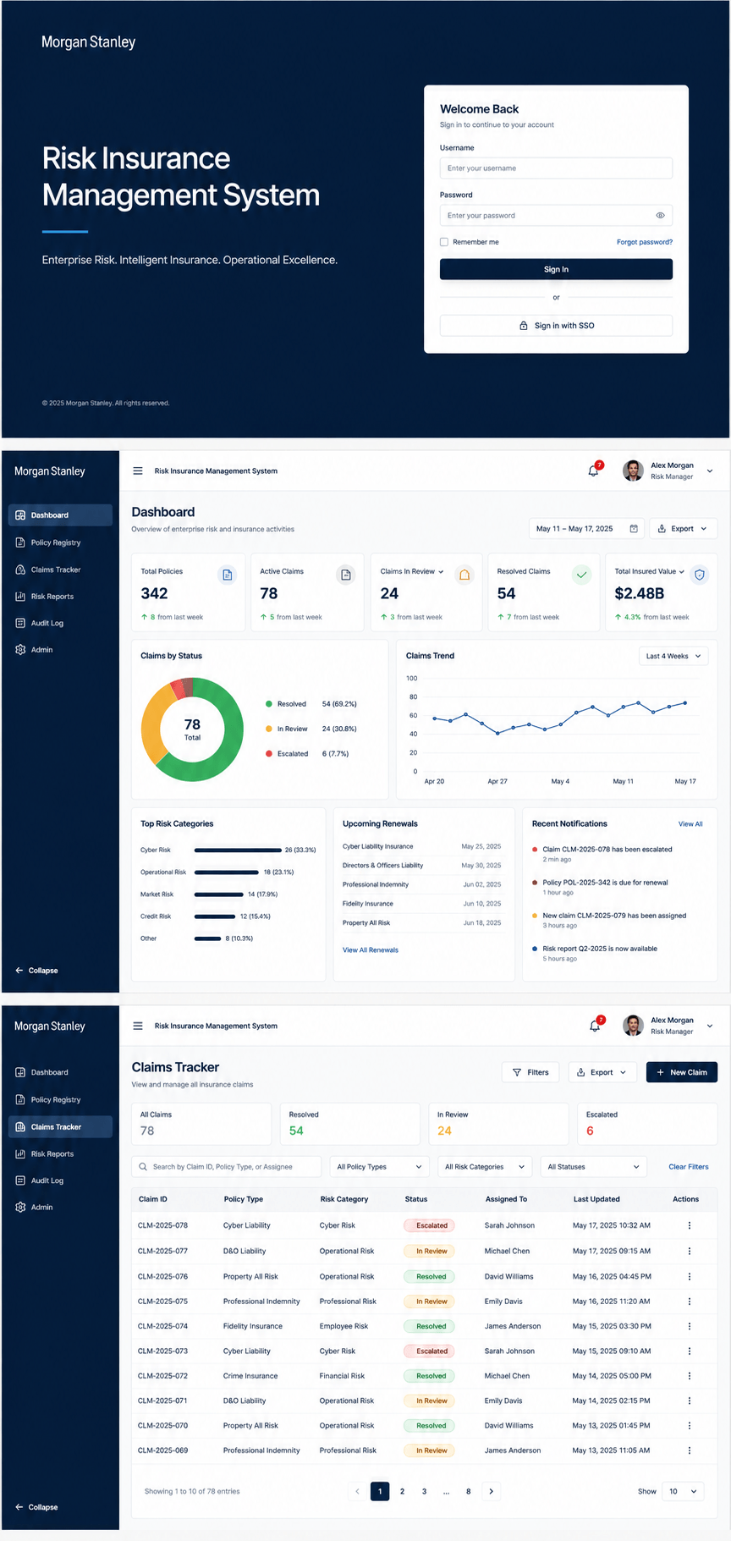
Task: Open actions menu for claim CLM-2025-076
Action: (x=690, y=1276)
